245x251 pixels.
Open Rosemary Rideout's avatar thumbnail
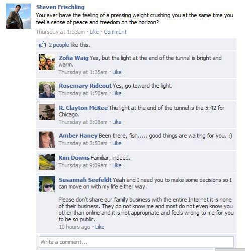click(x=47, y=90)
